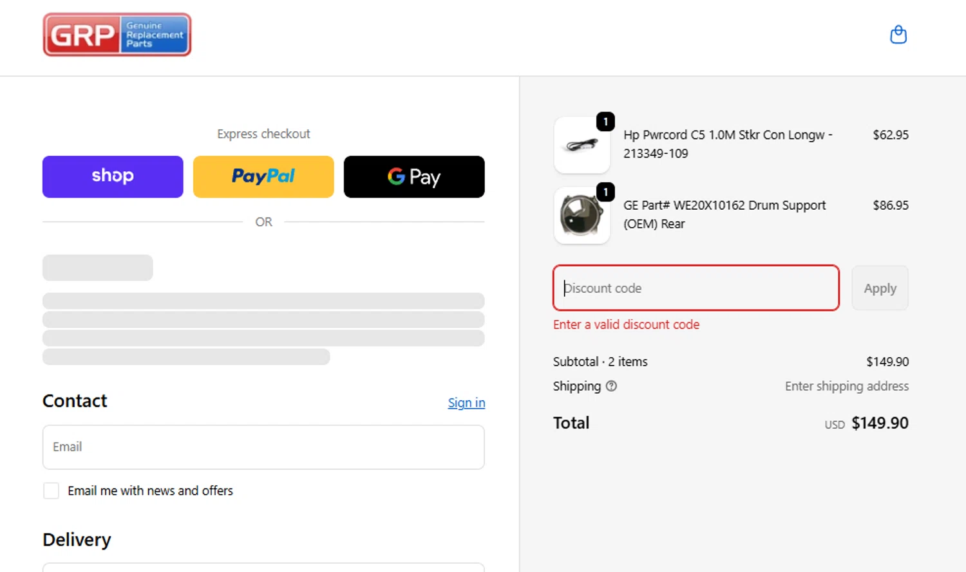The image size is (966, 572).
Task: Click the $62.95 item price
Action: click(891, 135)
